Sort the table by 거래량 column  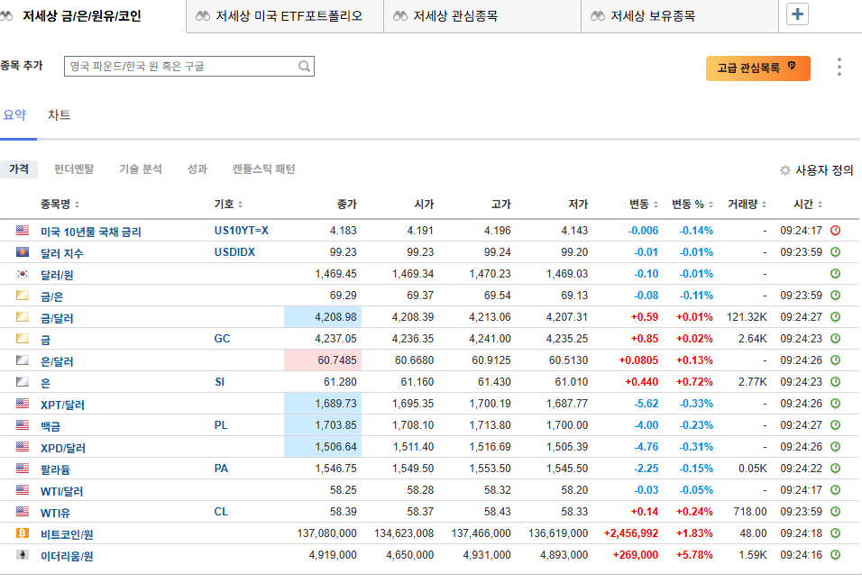[748, 205]
